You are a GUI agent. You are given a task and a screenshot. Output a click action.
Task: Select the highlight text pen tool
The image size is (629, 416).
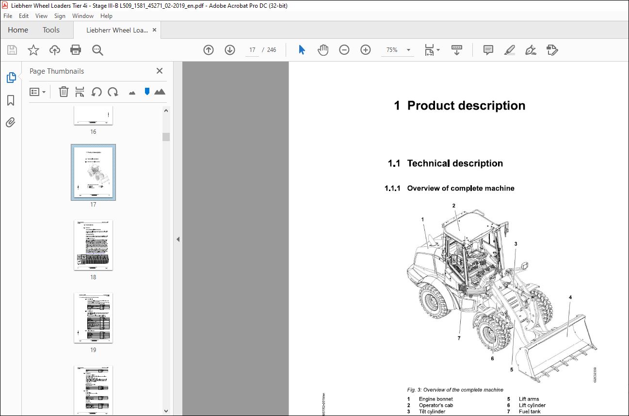(x=509, y=50)
